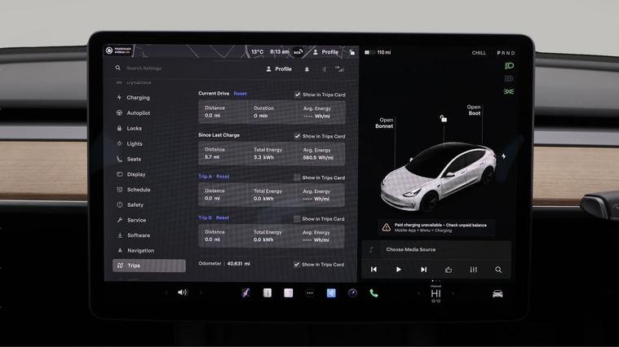Image resolution: width=619 pixels, height=347 pixels.
Task: Enable Trip A Show in Trips Card
Action: coord(298,178)
